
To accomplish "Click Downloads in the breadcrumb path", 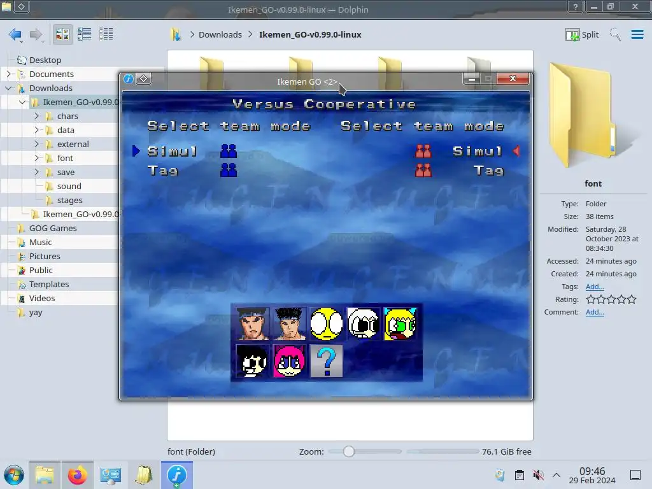I will click(220, 34).
